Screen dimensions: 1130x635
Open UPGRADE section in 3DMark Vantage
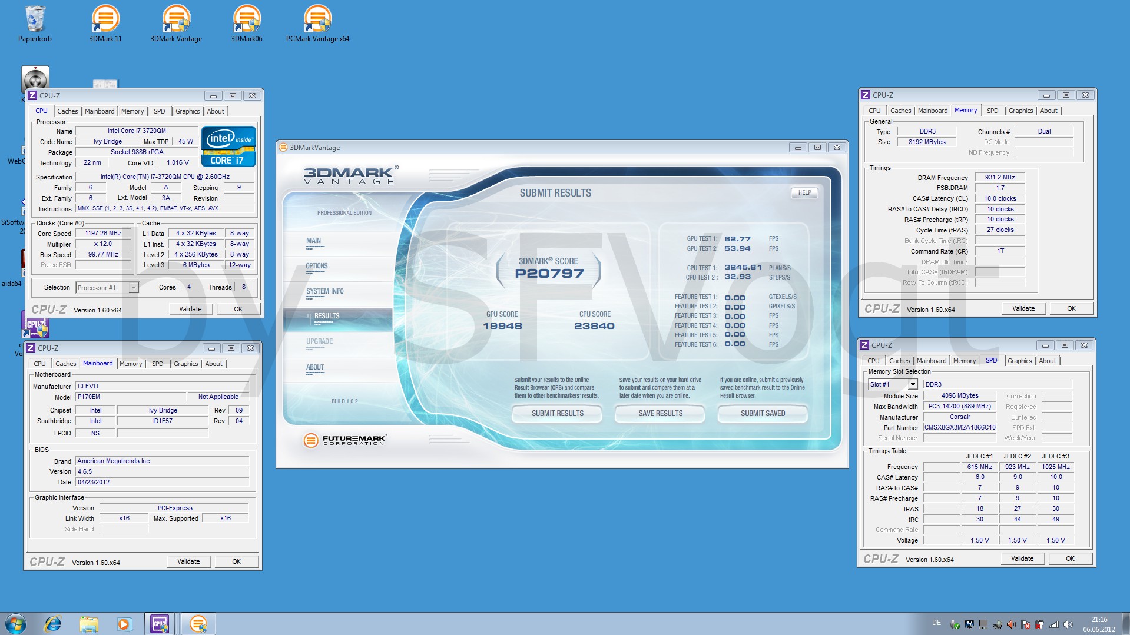tap(320, 341)
